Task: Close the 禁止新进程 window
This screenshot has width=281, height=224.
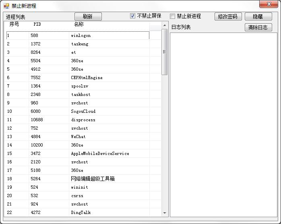Action: [268, 4]
